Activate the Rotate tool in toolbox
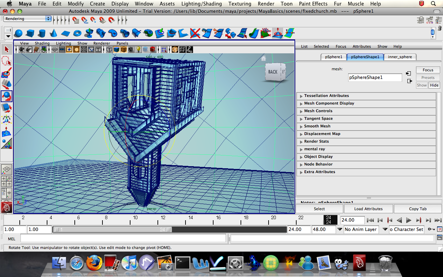443x277 pixels. coord(7,96)
